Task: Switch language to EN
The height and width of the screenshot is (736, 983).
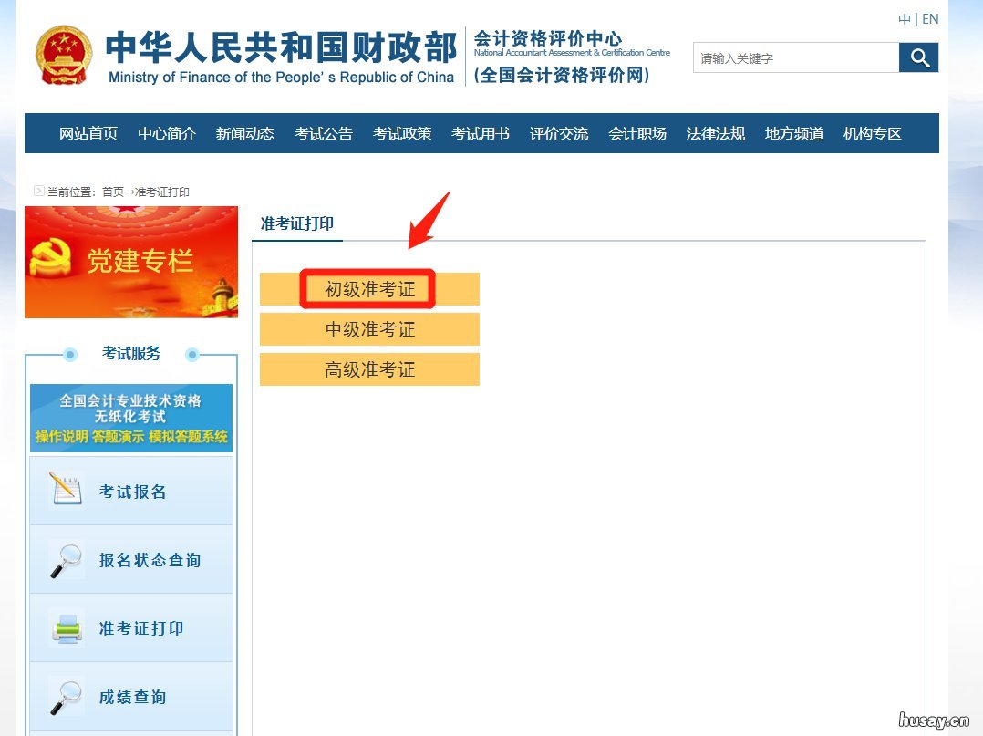Action: coord(930,18)
